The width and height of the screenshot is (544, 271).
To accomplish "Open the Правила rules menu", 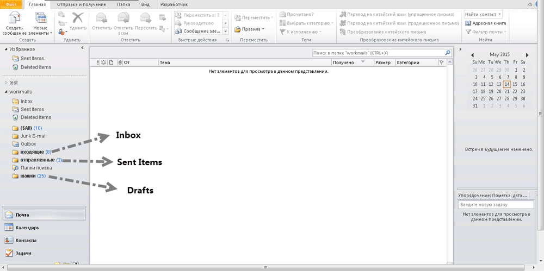I will pos(250,29).
